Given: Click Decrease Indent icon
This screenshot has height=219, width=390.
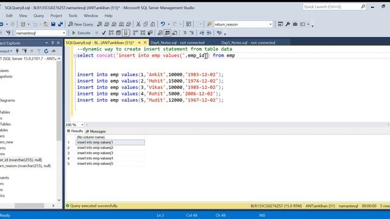Looking at the screenshot, I should (202, 33).
